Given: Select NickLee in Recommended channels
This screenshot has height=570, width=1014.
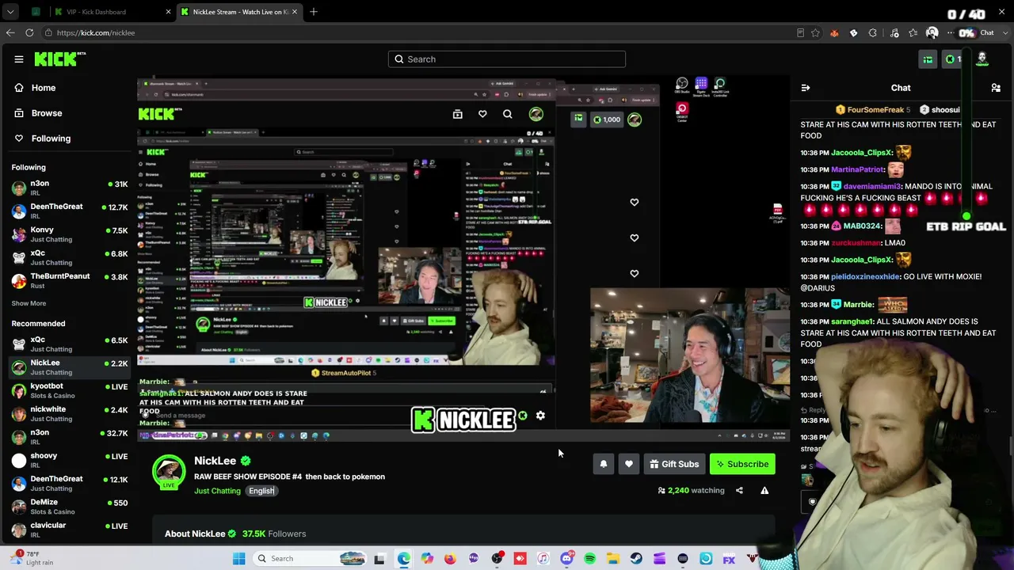Looking at the screenshot, I should (x=70, y=367).
